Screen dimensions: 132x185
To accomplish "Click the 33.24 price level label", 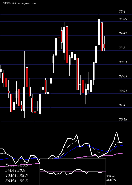I will click(123, 62).
